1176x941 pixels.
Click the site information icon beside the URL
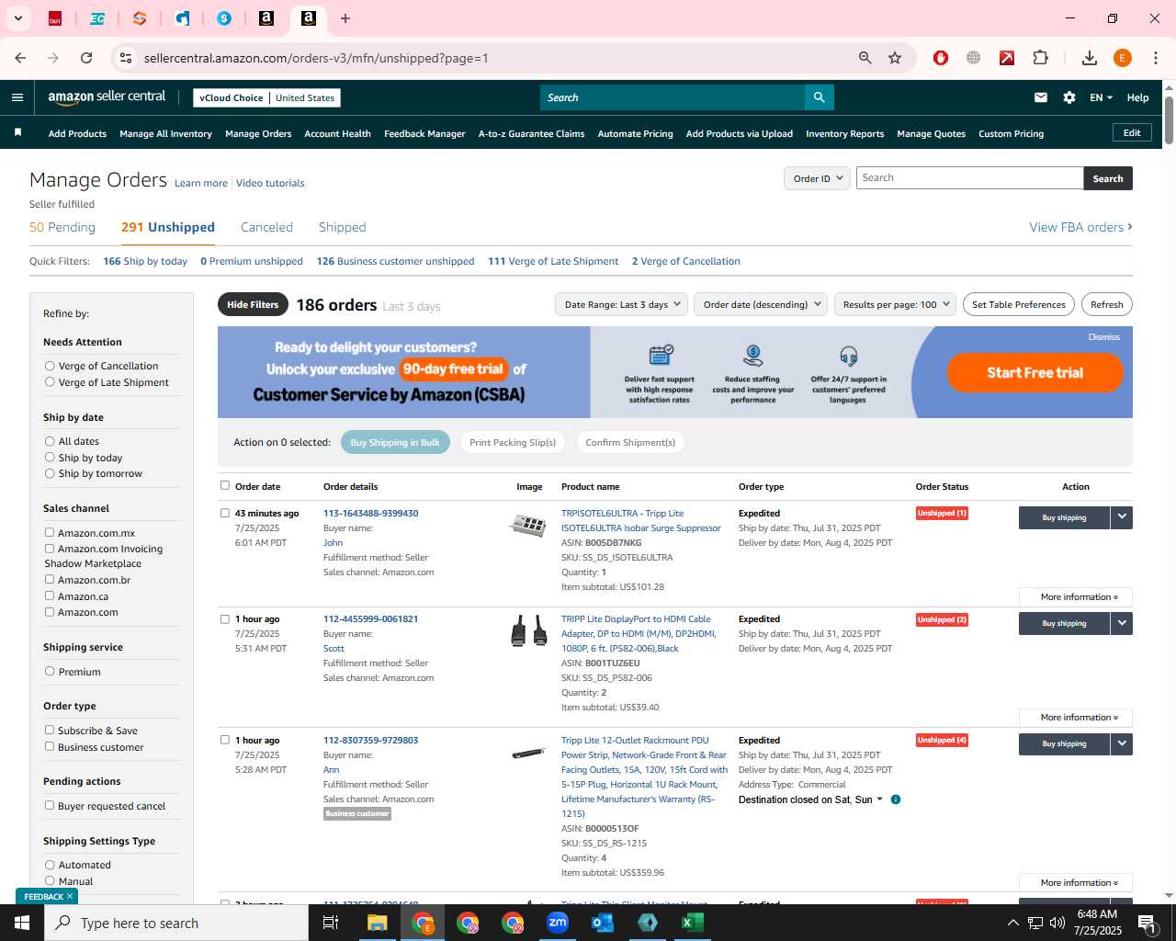click(x=126, y=58)
